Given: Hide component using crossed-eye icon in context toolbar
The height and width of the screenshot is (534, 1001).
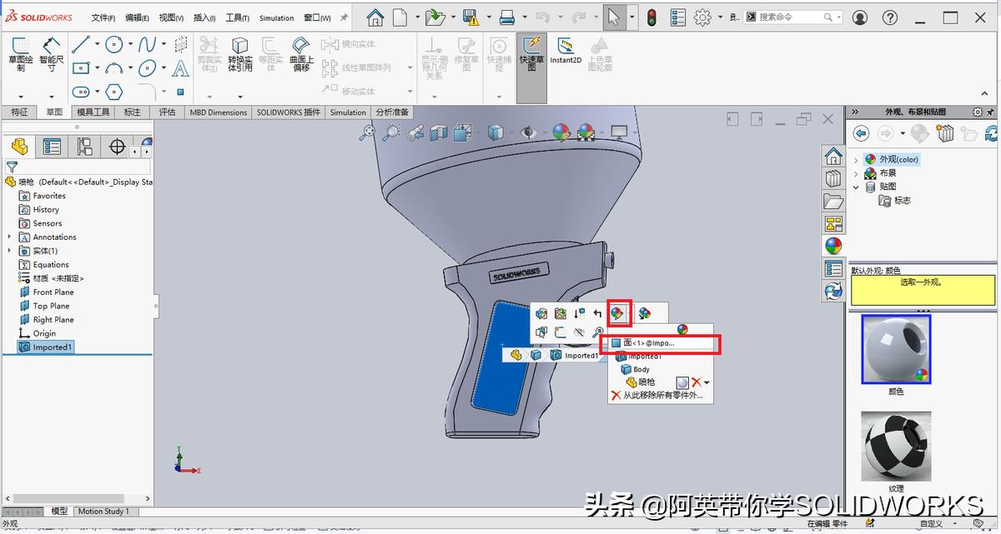Looking at the screenshot, I should 581,332.
